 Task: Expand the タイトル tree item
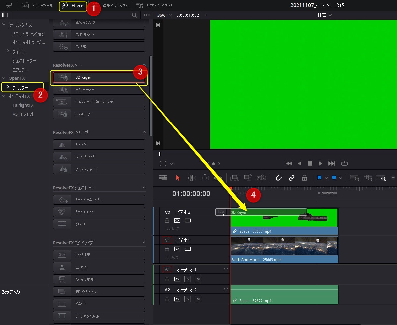tap(8, 51)
